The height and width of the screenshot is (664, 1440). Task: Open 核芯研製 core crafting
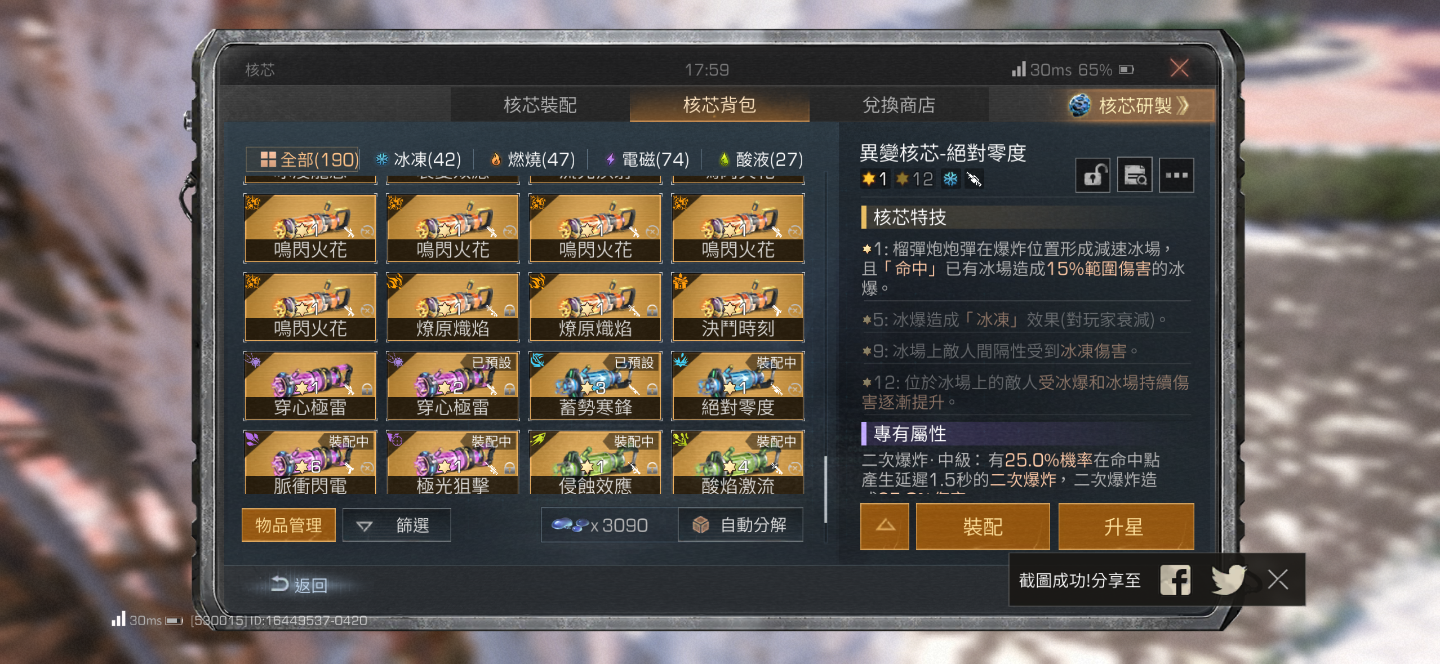pos(1130,105)
